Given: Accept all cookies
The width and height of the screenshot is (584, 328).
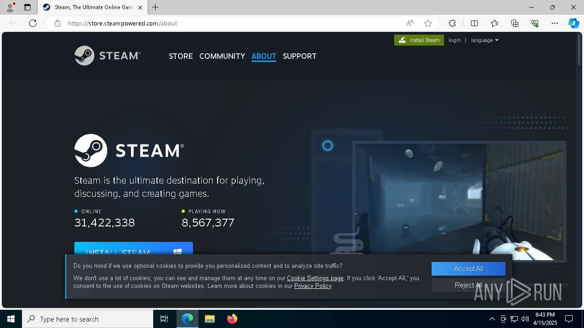Looking at the screenshot, I should [x=469, y=269].
